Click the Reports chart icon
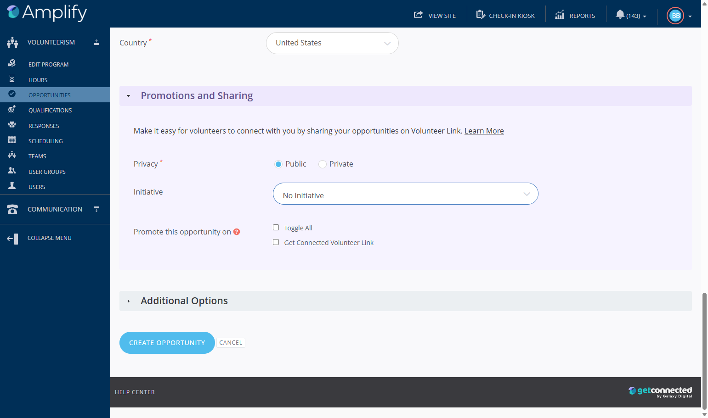This screenshot has height=418, width=708. click(560, 15)
